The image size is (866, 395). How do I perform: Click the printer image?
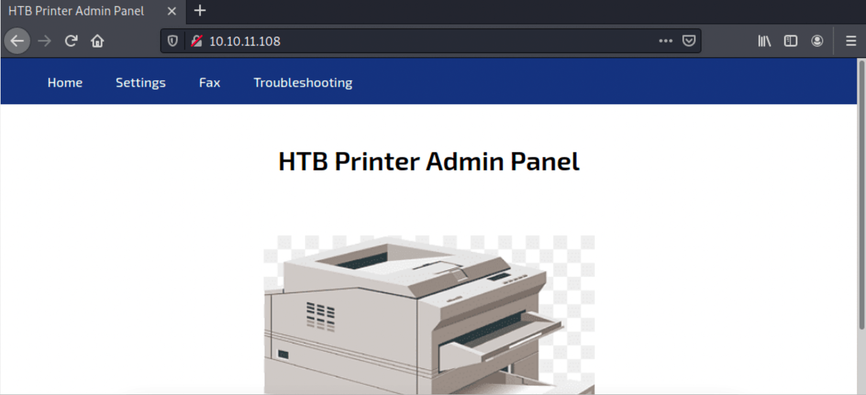pos(429,315)
